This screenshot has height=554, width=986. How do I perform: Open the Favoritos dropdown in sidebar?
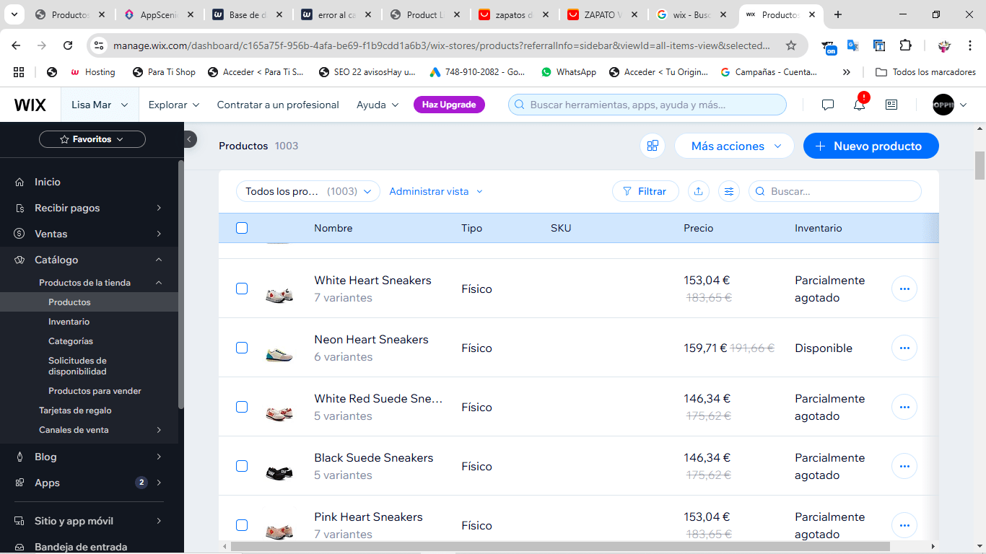pyautogui.click(x=92, y=139)
